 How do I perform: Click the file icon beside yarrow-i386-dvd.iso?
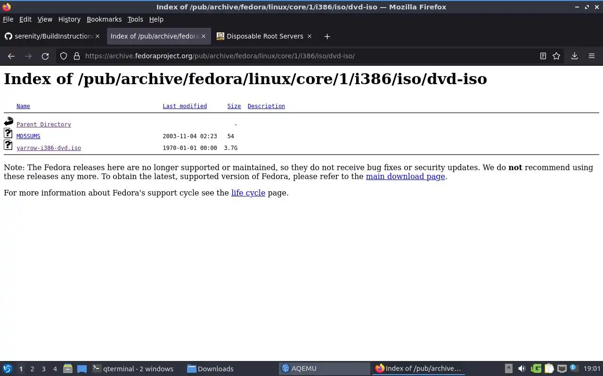click(x=8, y=145)
